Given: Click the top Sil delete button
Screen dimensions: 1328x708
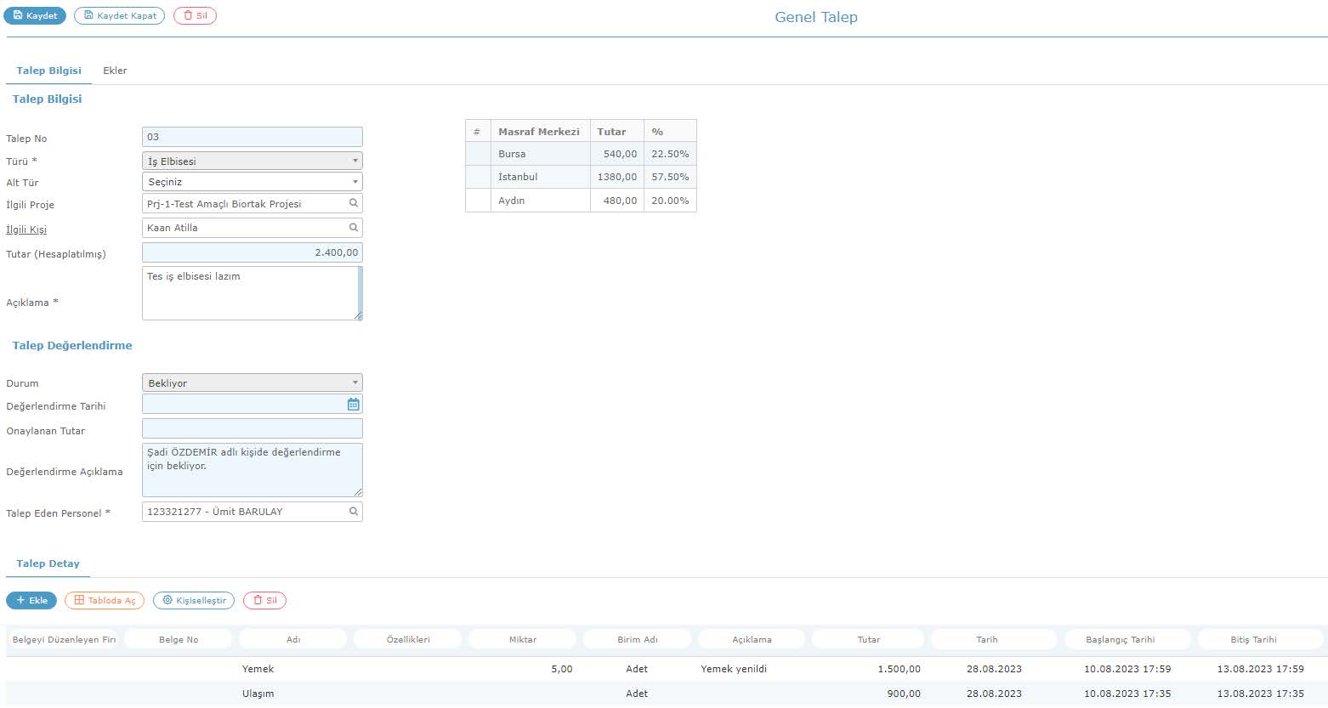Looking at the screenshot, I should (195, 15).
